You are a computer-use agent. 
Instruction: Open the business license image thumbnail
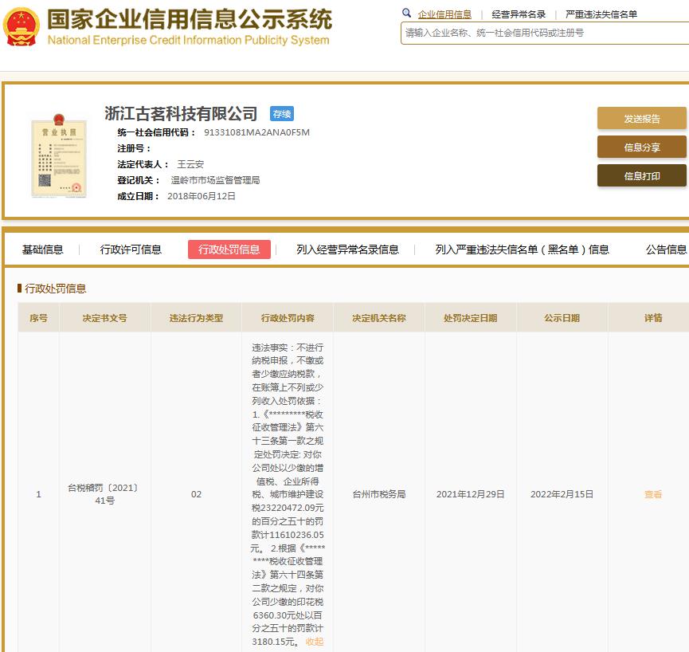click(x=59, y=157)
